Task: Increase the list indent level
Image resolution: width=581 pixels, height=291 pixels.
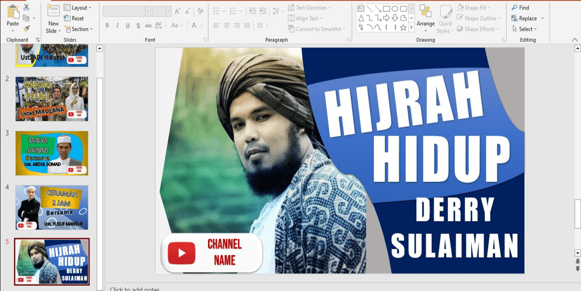Action: tap(263, 11)
